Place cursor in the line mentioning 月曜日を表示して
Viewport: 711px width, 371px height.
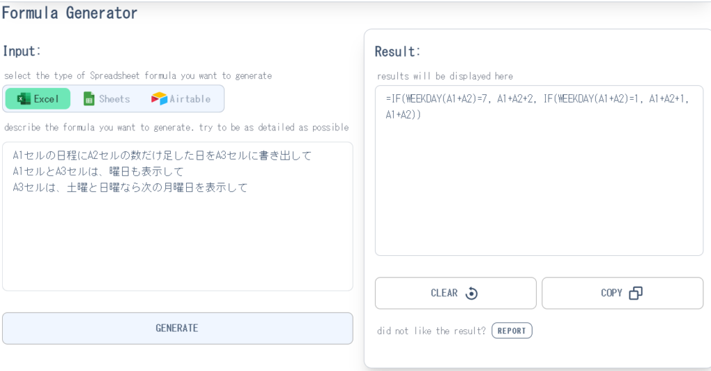point(130,187)
